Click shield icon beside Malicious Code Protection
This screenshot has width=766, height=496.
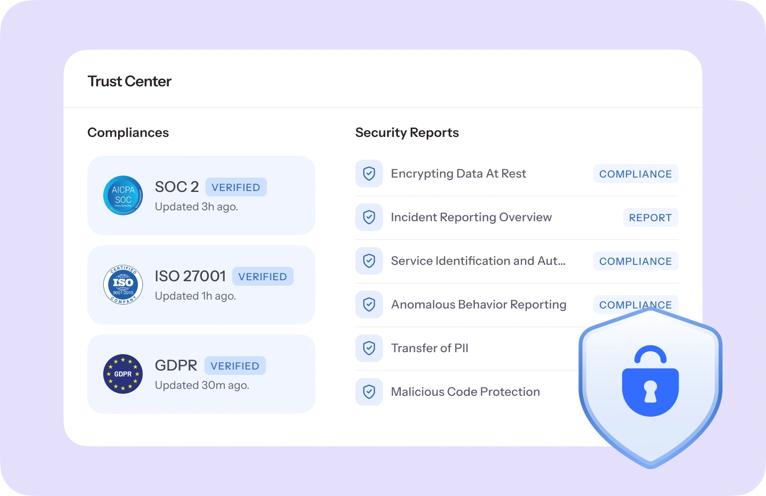click(369, 392)
